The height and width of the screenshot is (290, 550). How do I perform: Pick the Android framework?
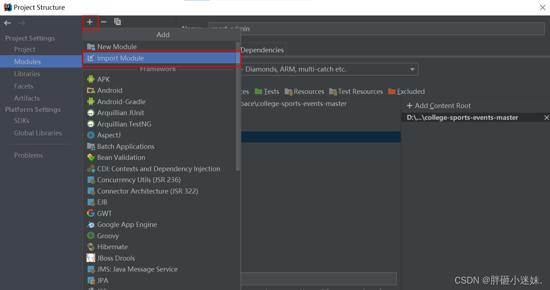tap(161, 91)
